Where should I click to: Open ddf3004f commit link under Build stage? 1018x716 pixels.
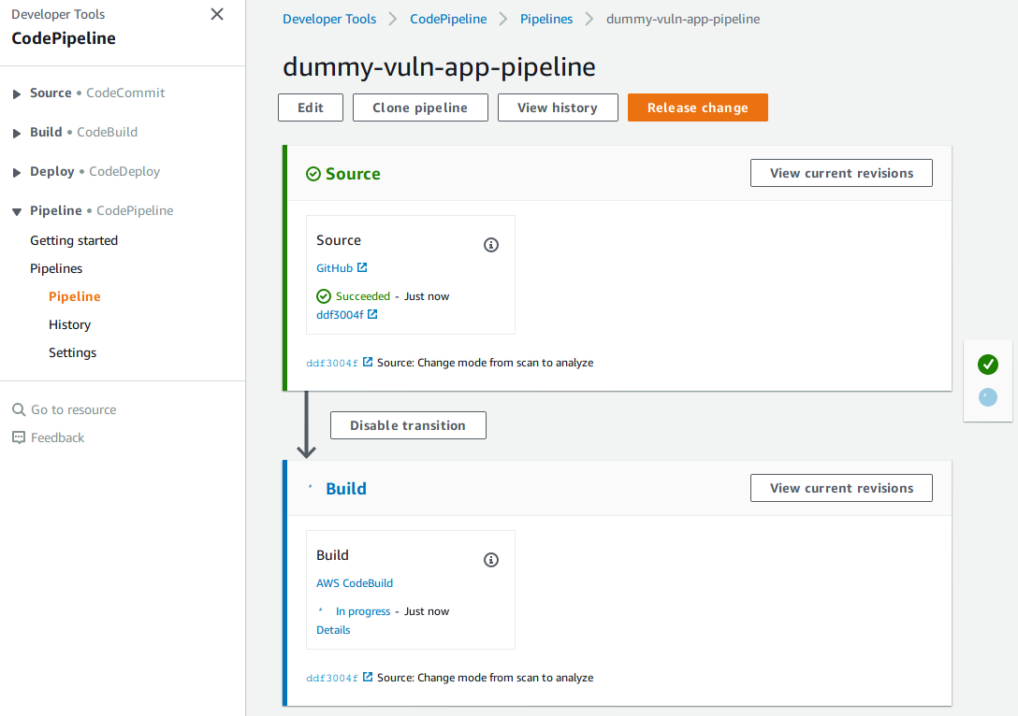(332, 679)
